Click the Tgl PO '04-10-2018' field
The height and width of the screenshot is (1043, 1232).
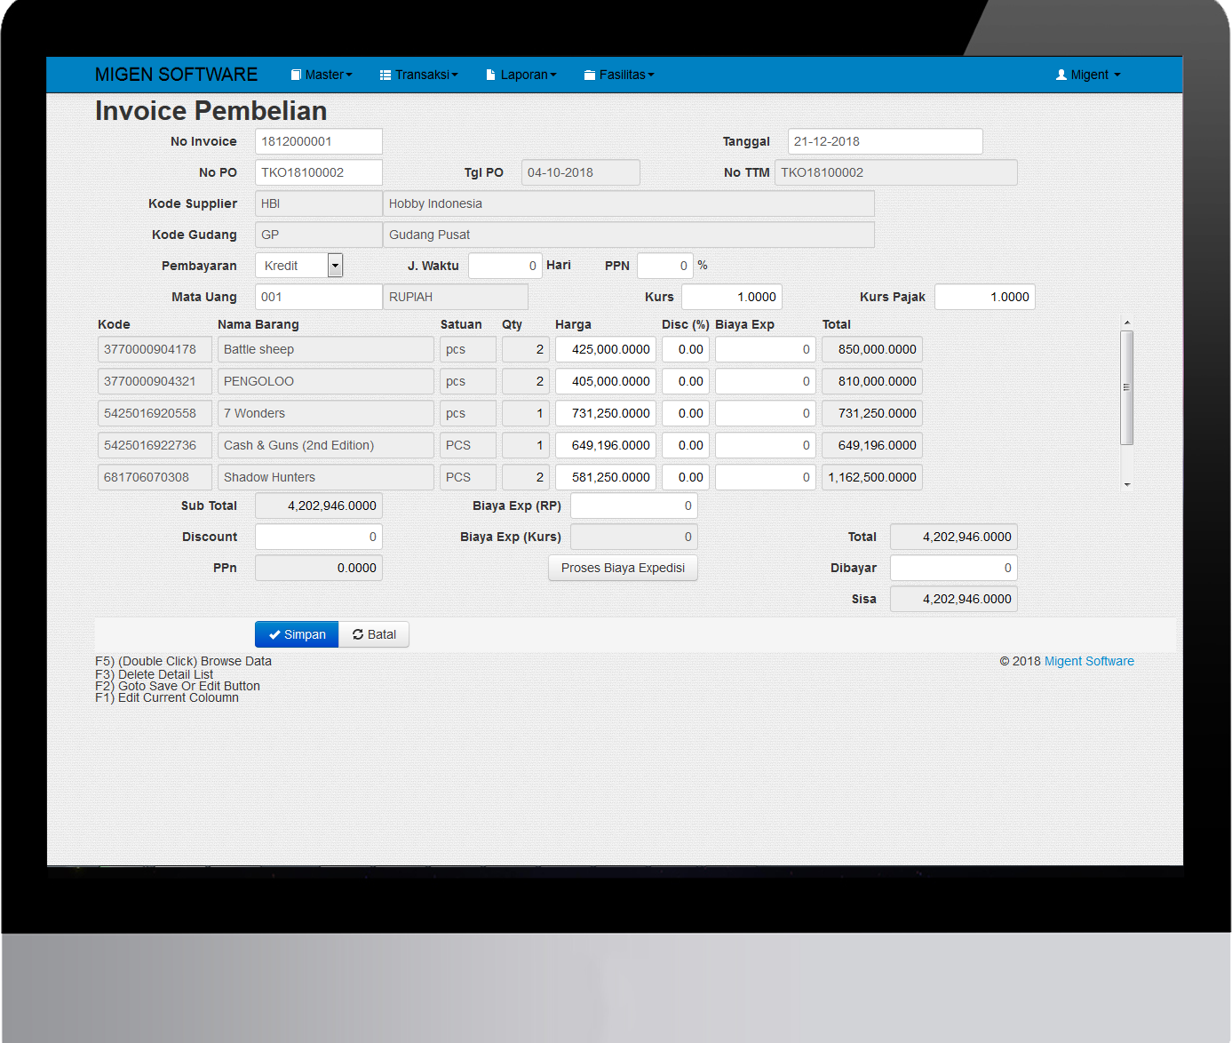pyautogui.click(x=581, y=172)
